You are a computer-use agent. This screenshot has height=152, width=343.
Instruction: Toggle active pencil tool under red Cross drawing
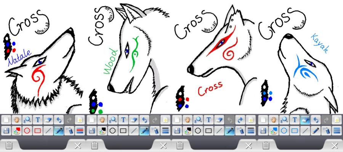click(230, 131)
